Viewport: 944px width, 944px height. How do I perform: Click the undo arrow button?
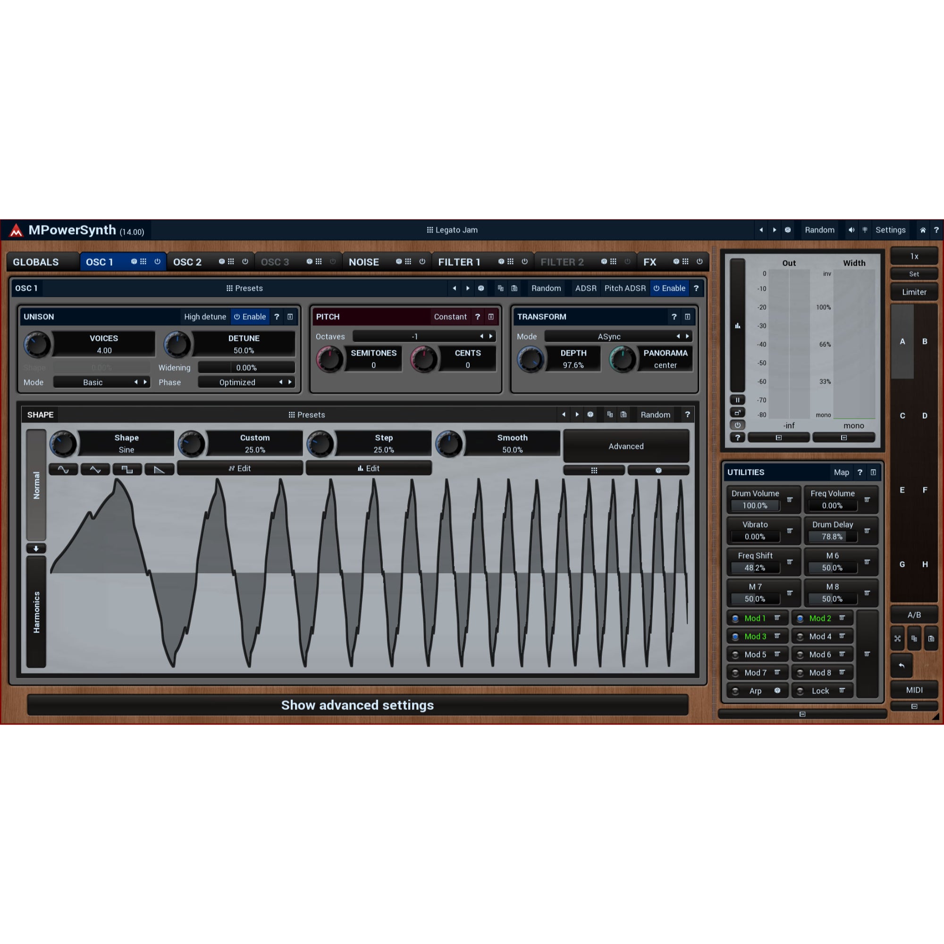click(902, 666)
